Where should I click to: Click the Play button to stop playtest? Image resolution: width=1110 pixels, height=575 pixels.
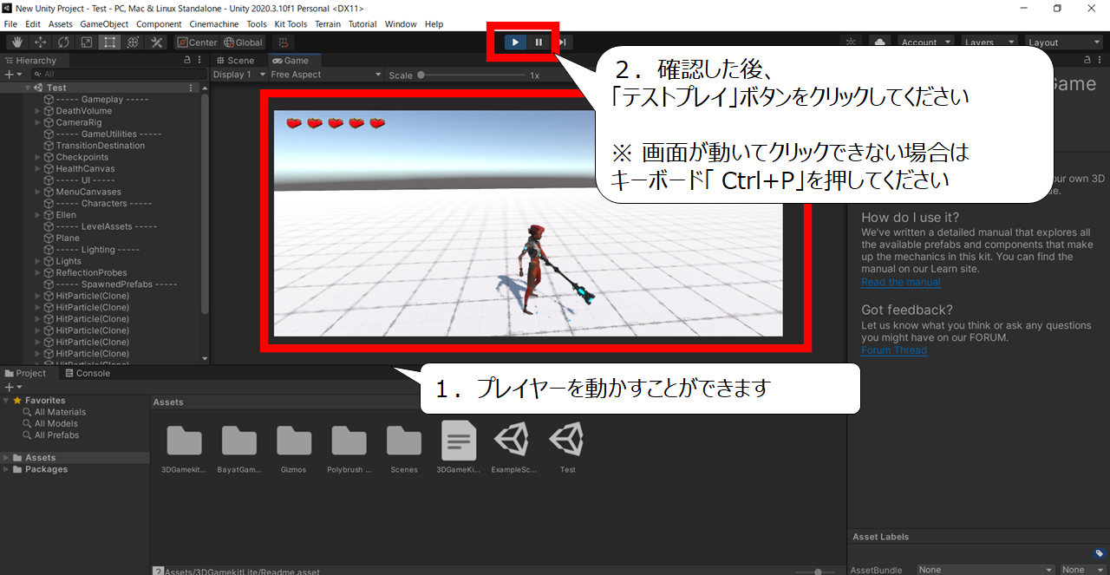point(515,42)
